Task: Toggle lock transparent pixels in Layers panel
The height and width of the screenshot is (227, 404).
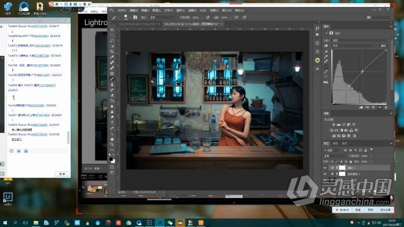Action: click(x=332, y=162)
